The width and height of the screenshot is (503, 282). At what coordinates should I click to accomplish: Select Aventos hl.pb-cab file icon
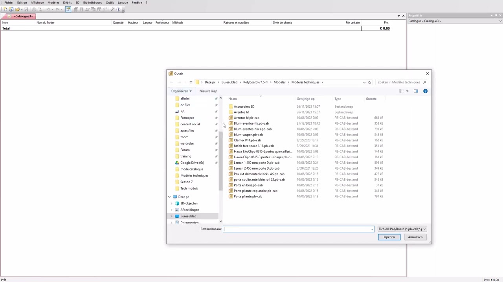(x=231, y=117)
